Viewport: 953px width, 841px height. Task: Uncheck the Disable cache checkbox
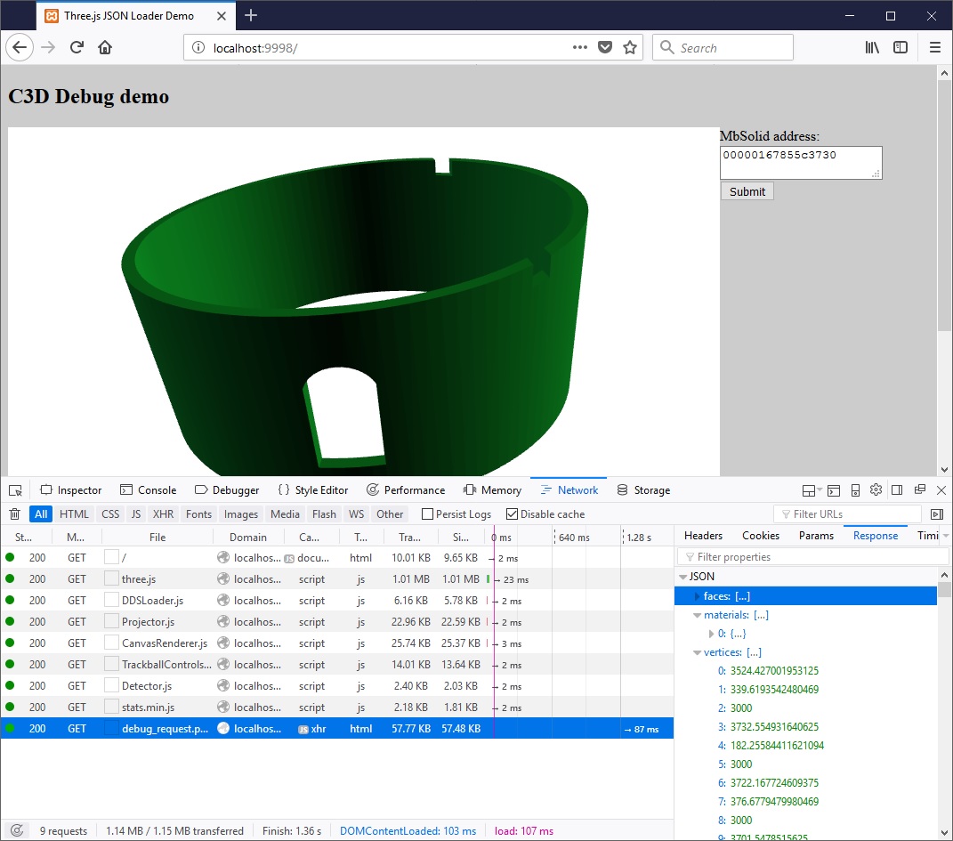pos(512,514)
